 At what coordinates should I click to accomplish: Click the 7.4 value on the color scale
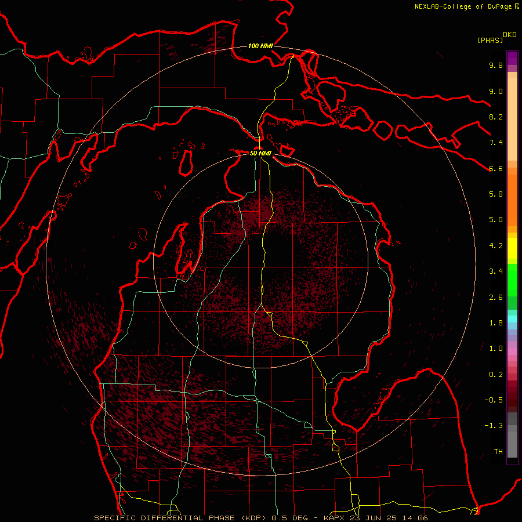click(x=496, y=143)
